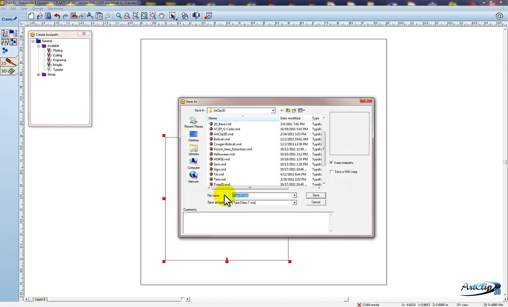Open the File menu
This screenshot has width=508, height=307.
click(x=3, y=9)
